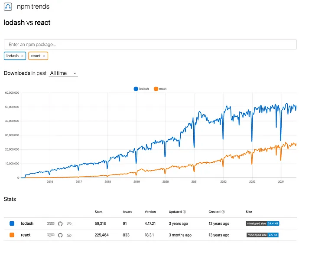Select the react package chip
The image size is (312, 253).
[x=38, y=56]
